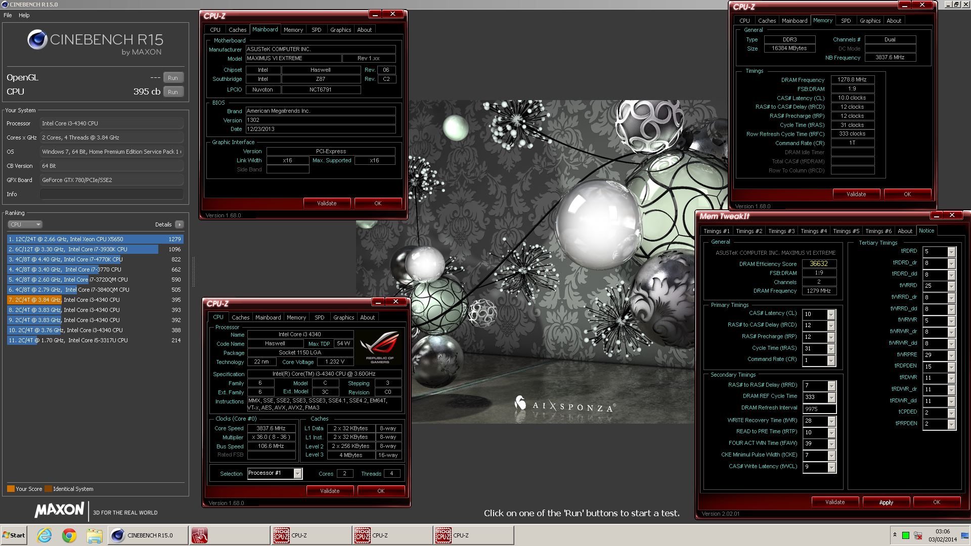This screenshot has height=546, width=971.
Task: Open the About tab in Mem TweakIt
Action: tap(905, 231)
